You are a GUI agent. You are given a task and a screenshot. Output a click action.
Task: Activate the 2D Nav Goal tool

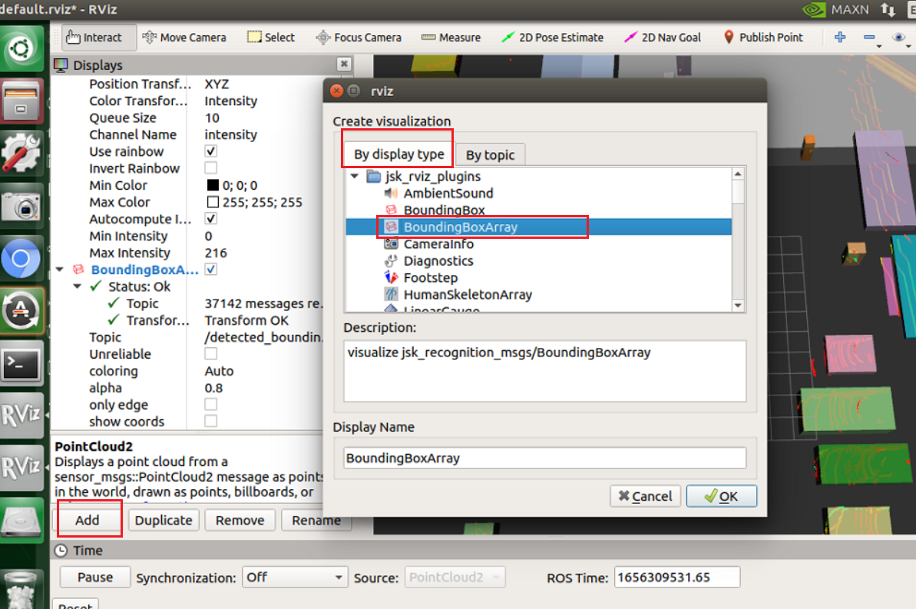(662, 36)
